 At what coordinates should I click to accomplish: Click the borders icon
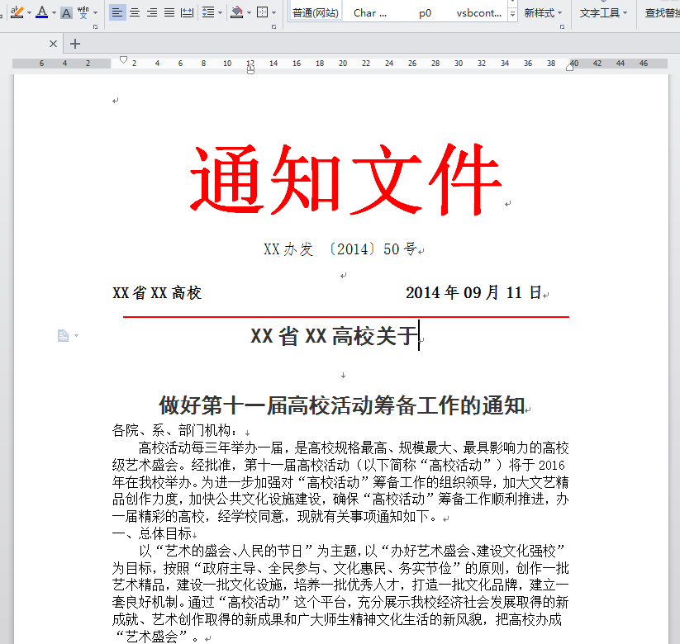(262, 12)
